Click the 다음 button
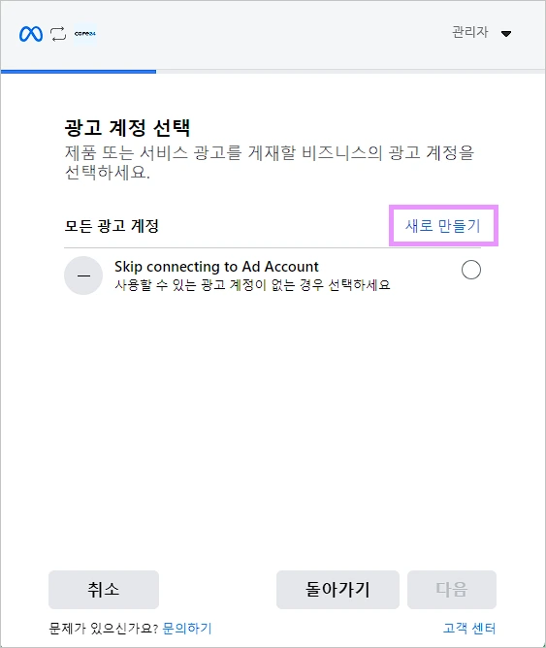This screenshot has width=546, height=648. 452,590
